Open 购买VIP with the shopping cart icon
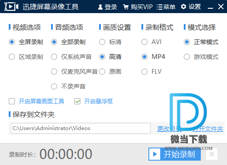Screen dimensions: 227x165 click(x=138, y=7)
